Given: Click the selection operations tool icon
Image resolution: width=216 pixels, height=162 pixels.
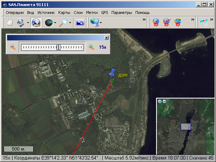Looking at the screenshot, I should point(21,23).
